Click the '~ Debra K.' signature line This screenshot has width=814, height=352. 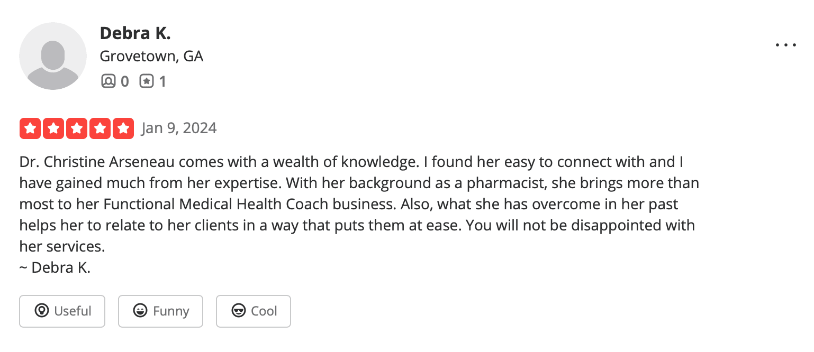point(55,267)
